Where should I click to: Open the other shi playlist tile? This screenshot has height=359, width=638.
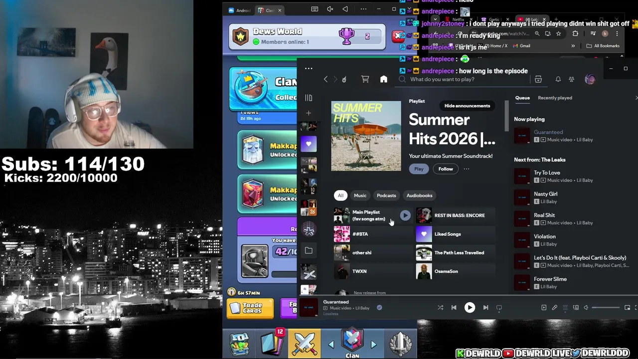click(373, 253)
